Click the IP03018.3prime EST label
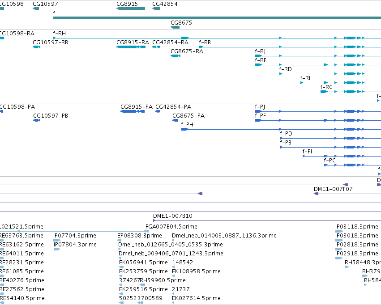Image resolution: width=381 pixels, height=305 pixels. (357, 236)
